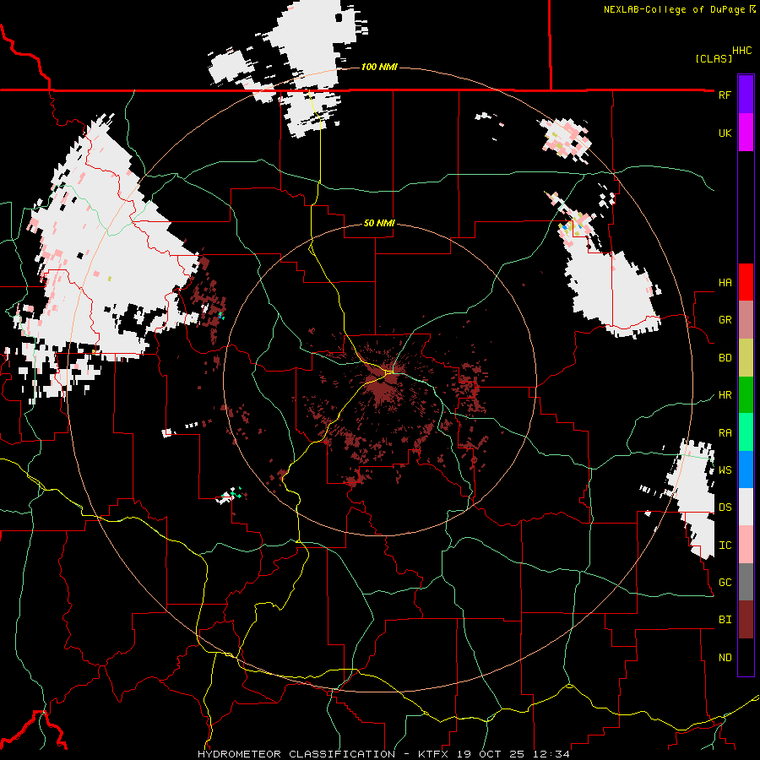Select the WS blue legend swatch
The width and height of the screenshot is (760, 760).
(x=746, y=470)
